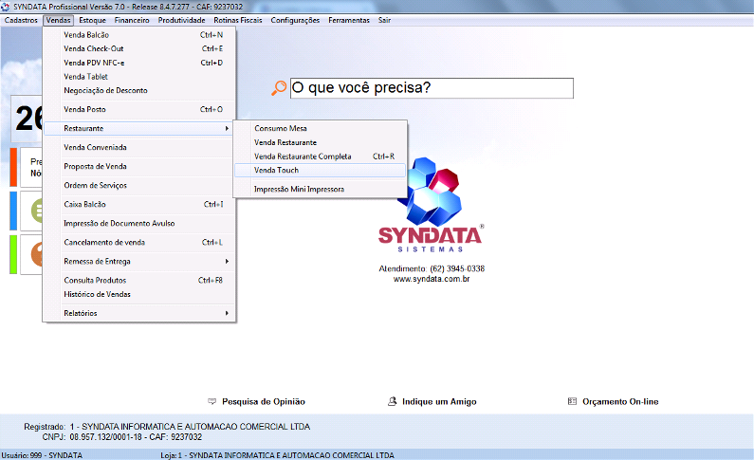The height and width of the screenshot is (460, 754).
Task: Select Proposta de Venda
Action: (139, 166)
